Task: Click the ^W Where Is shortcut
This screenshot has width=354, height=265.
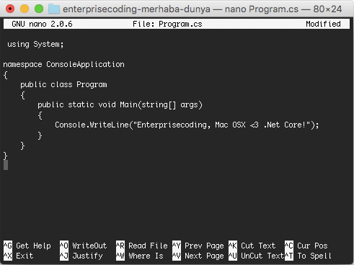Action: 140,256
